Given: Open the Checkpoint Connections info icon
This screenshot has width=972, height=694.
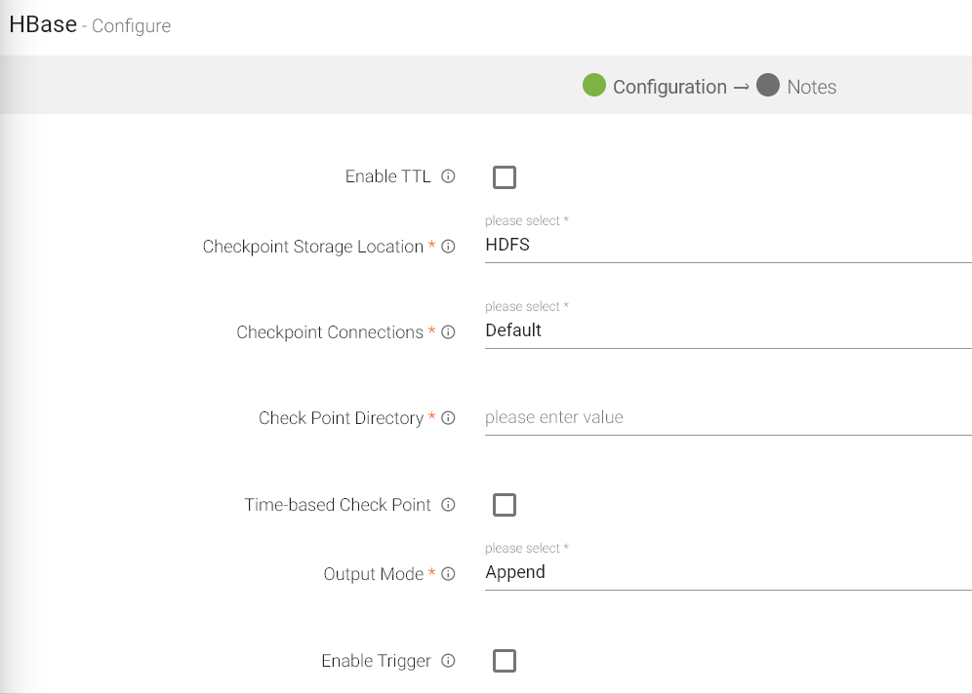Looking at the screenshot, I should (448, 332).
